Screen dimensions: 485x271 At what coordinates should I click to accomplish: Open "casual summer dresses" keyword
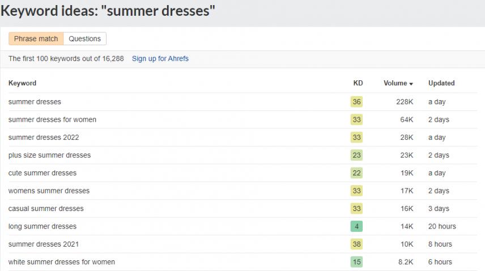[46, 209]
